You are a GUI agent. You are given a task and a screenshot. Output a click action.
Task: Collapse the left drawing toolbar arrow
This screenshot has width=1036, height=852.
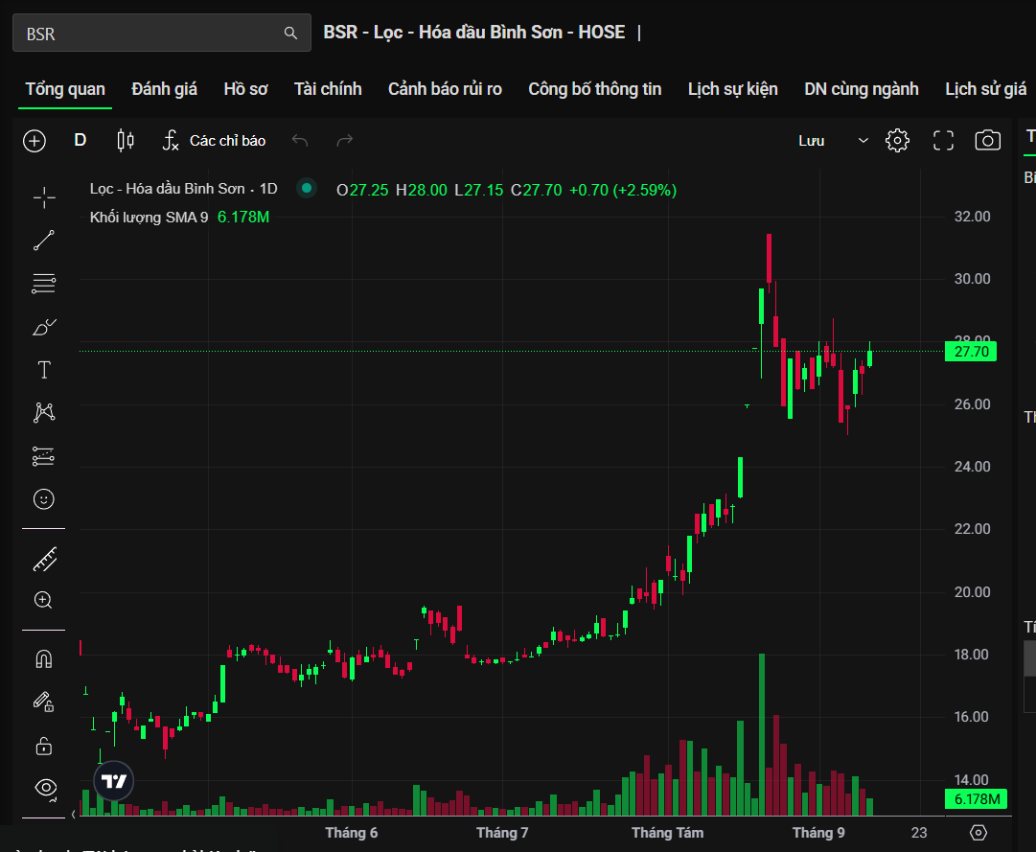pos(74,815)
